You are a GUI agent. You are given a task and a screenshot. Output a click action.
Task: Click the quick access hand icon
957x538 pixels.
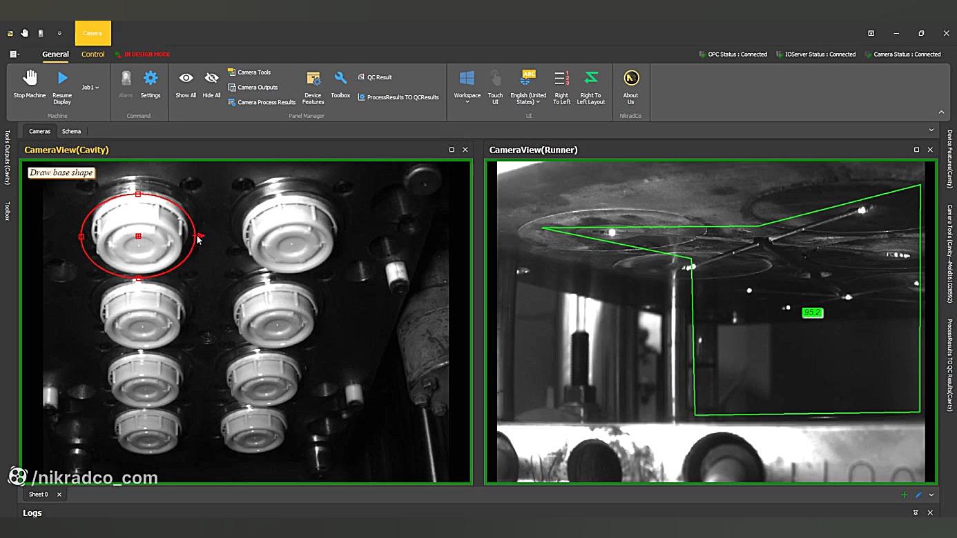(25, 33)
